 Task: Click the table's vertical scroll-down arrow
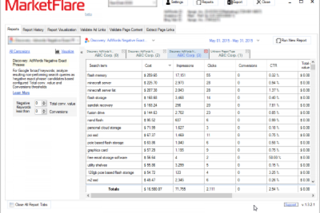click(x=313, y=181)
